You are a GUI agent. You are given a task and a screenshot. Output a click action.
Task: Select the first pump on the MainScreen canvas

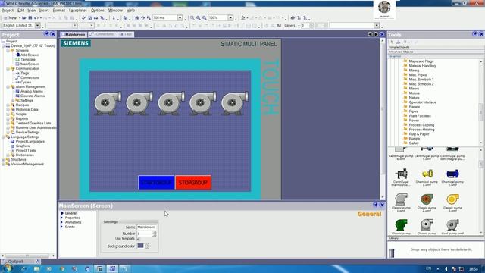pyautogui.click(x=108, y=103)
